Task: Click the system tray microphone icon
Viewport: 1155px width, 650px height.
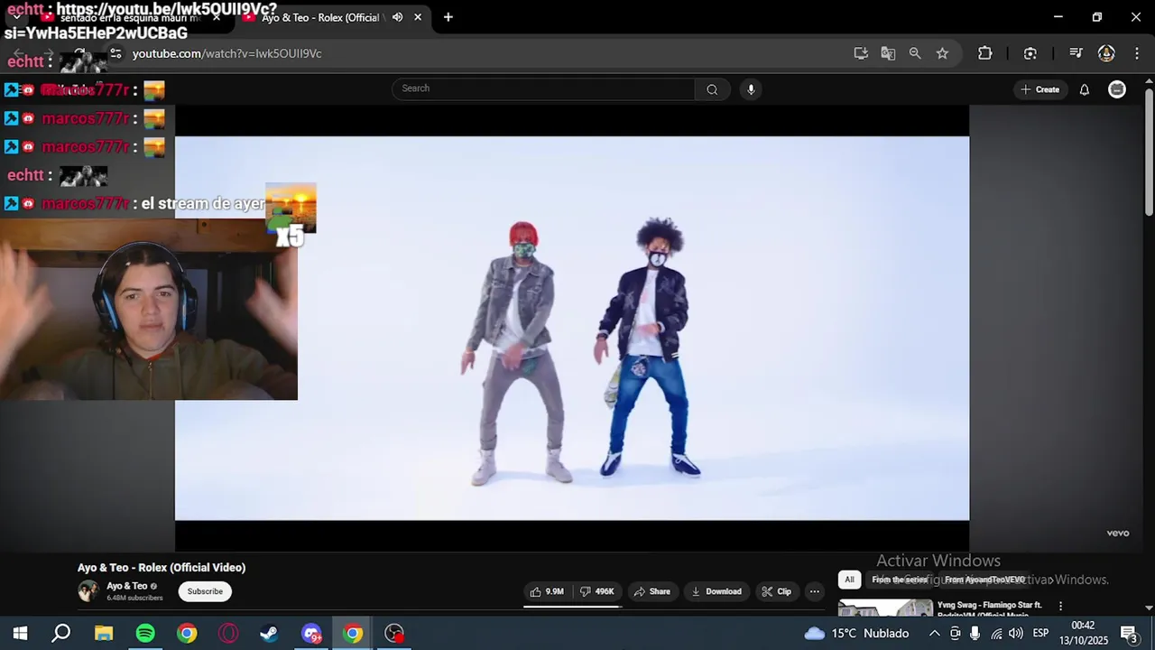Action: coord(975,633)
